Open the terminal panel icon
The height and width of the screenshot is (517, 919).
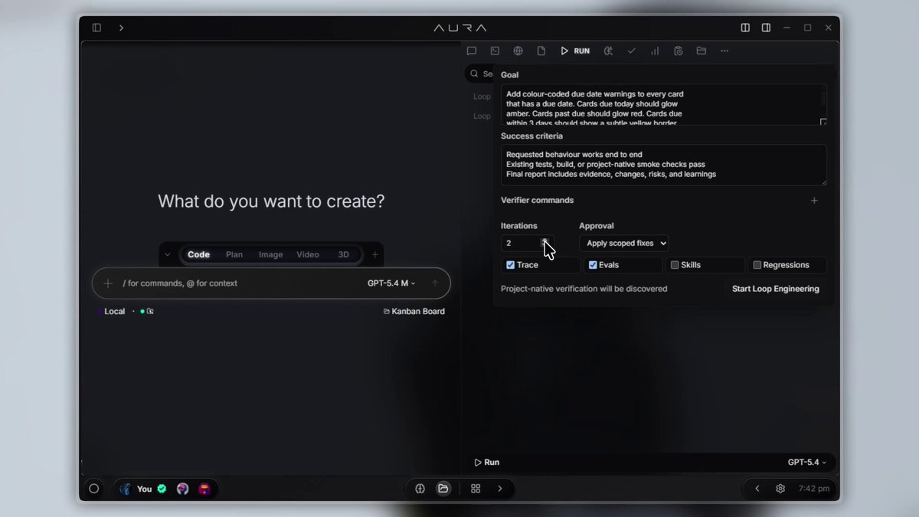(x=495, y=51)
